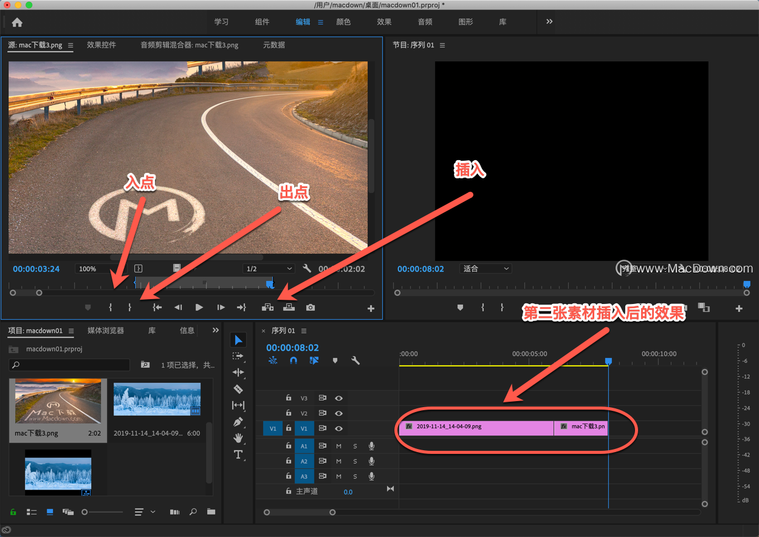Click the 媒体浏览器 panel tab
Screen dimensions: 759x537
click(106, 331)
